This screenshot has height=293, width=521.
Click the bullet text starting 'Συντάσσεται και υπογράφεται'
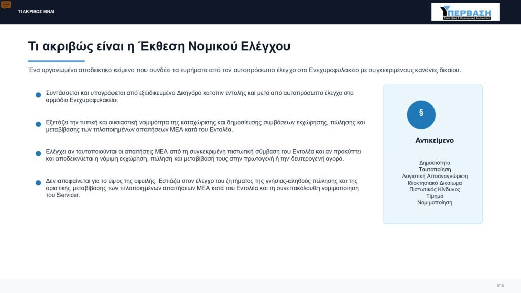(x=199, y=96)
